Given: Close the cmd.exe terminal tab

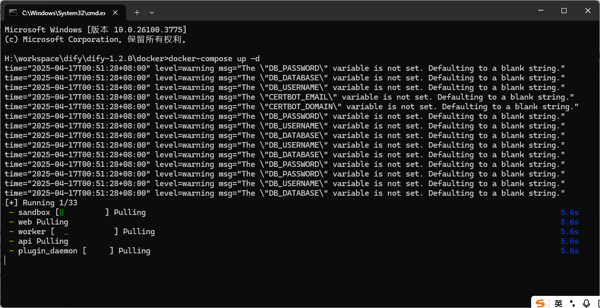Looking at the screenshot, I should tap(118, 12).
